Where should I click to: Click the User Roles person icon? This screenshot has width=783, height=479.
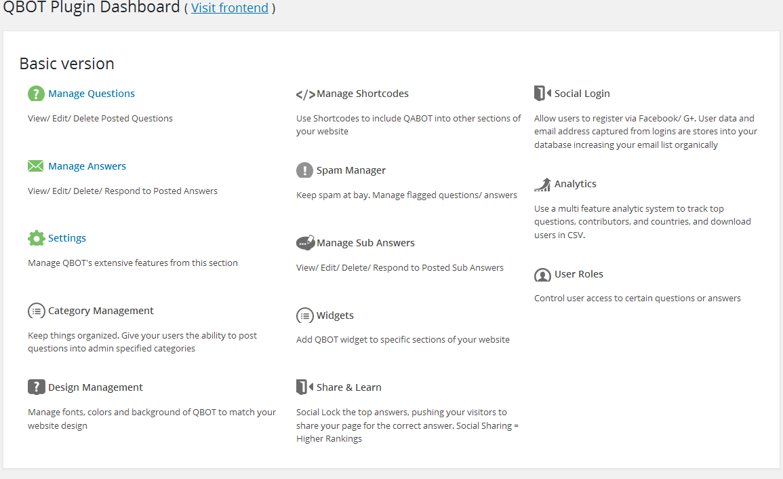542,275
